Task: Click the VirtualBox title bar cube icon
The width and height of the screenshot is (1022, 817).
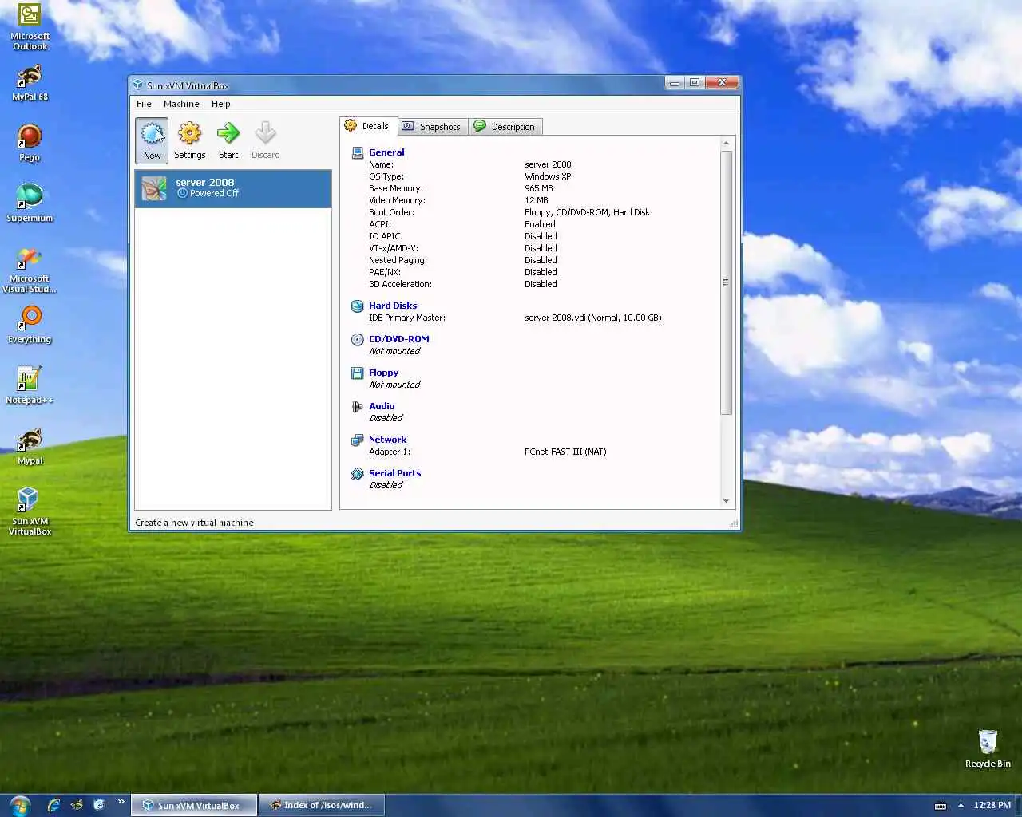Action: tap(138, 85)
